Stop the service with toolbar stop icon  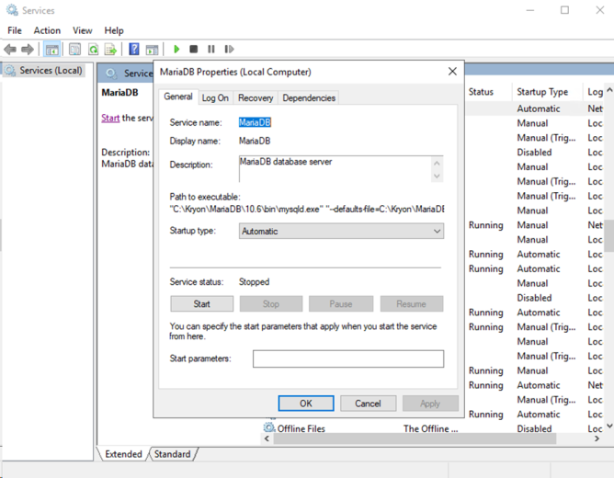(193, 49)
